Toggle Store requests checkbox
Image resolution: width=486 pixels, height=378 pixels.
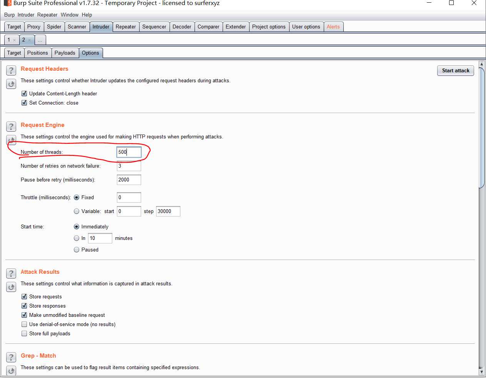[x=24, y=296]
